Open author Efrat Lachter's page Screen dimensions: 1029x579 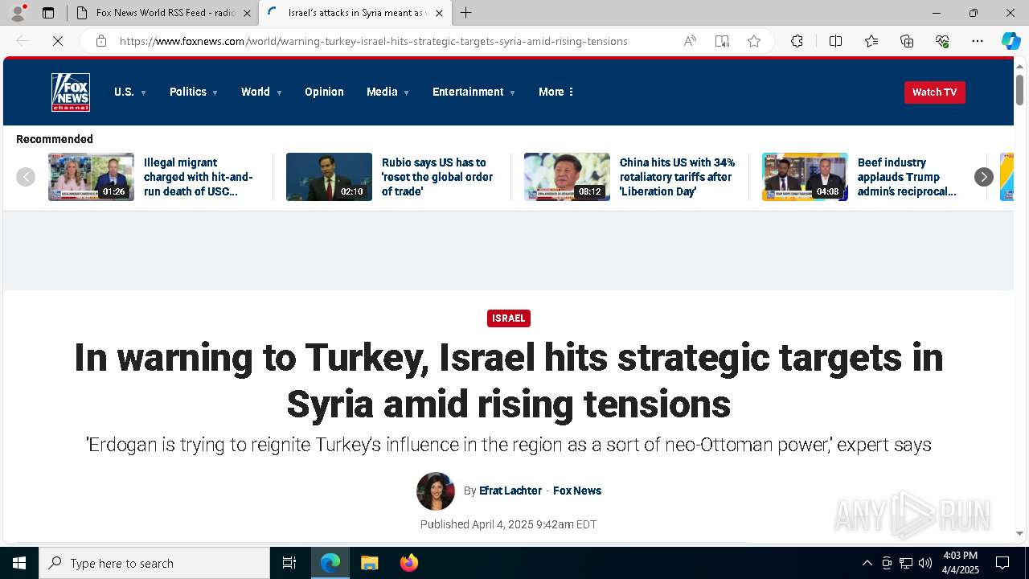(510, 491)
